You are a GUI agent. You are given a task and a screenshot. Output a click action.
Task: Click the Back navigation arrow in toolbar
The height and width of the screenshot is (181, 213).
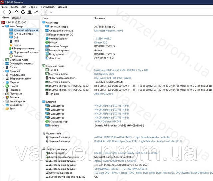pyautogui.click(x=4, y=12)
